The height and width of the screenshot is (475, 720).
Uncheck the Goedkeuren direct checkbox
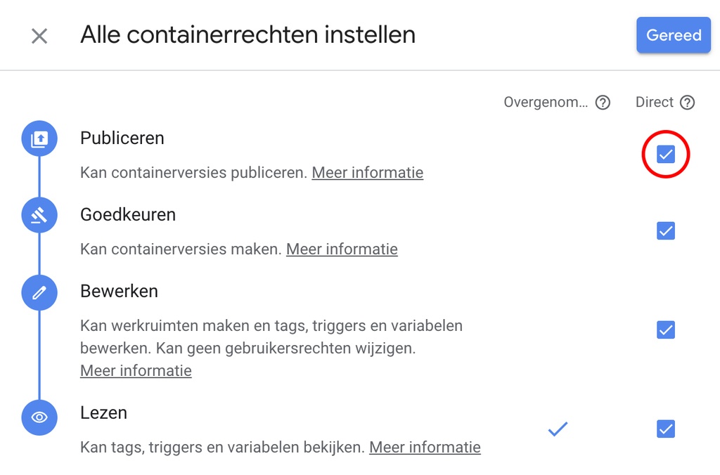(x=666, y=230)
